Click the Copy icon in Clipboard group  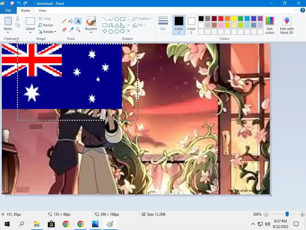click(x=18, y=25)
